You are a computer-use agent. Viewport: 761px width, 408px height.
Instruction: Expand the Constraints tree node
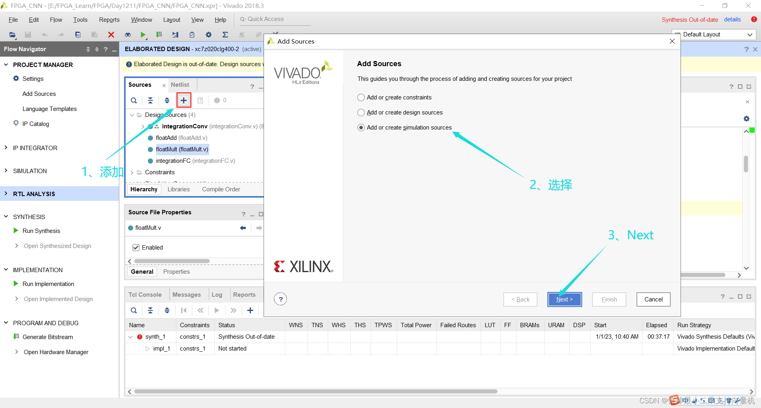[132, 172]
